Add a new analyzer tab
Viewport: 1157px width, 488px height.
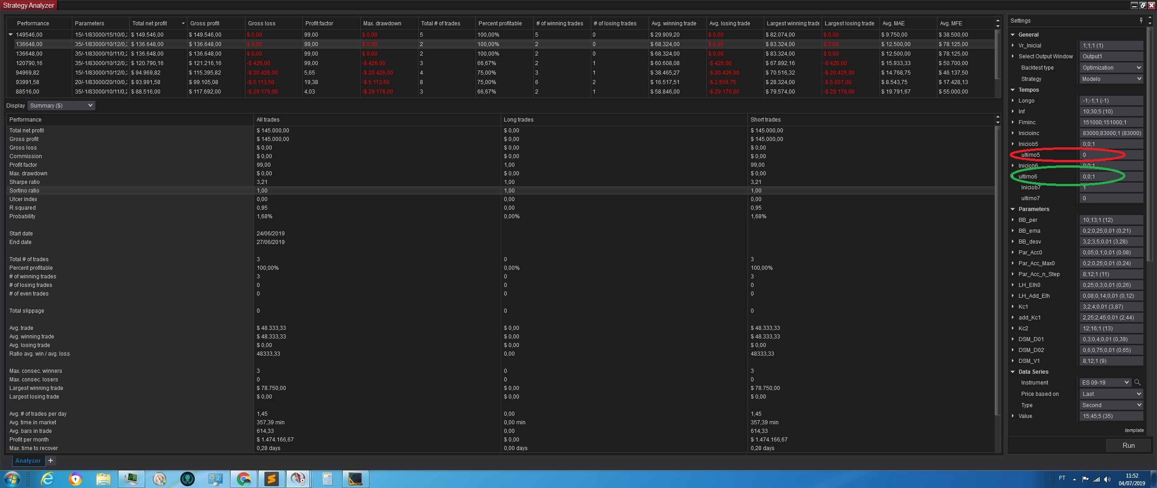(51, 460)
